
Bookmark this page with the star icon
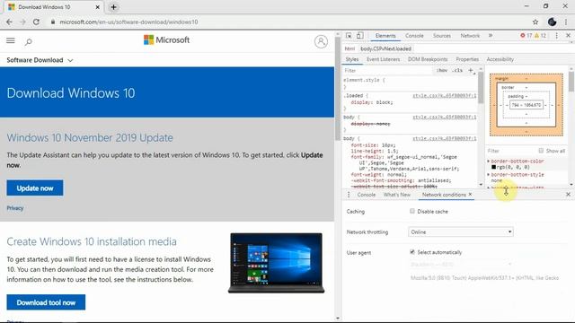coord(535,22)
